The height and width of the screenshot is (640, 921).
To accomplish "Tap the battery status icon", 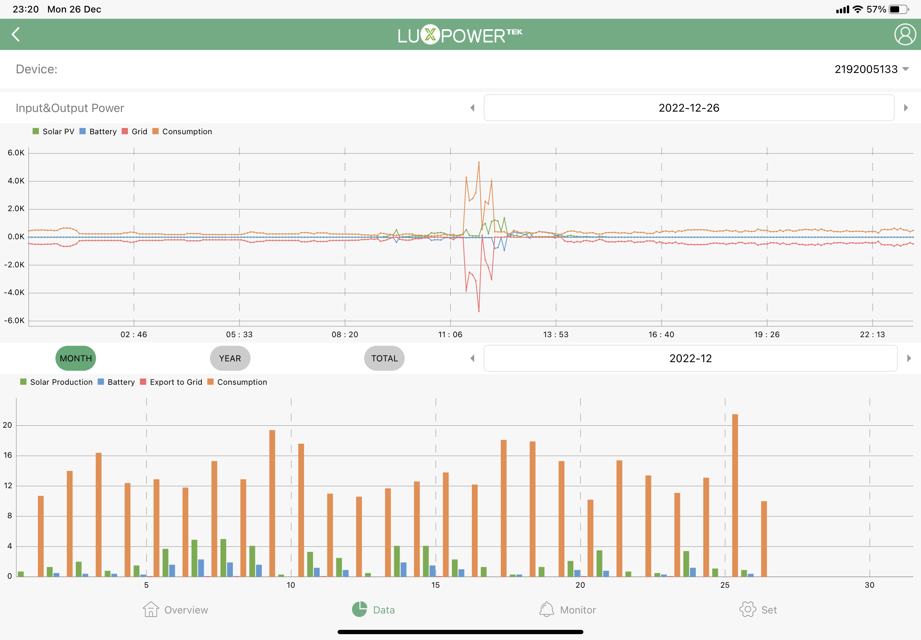I will (898, 9).
